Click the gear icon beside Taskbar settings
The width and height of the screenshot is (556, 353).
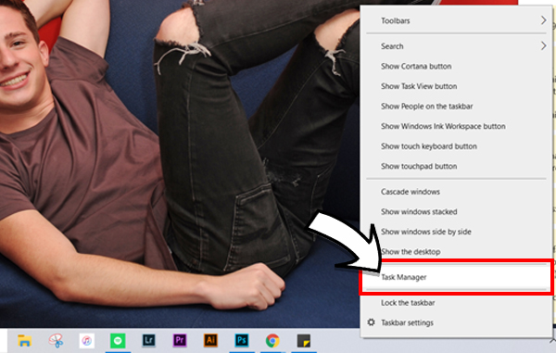(371, 322)
